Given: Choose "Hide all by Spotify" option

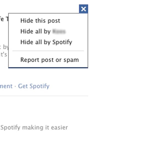Looking at the screenshot, I should 46,42.
